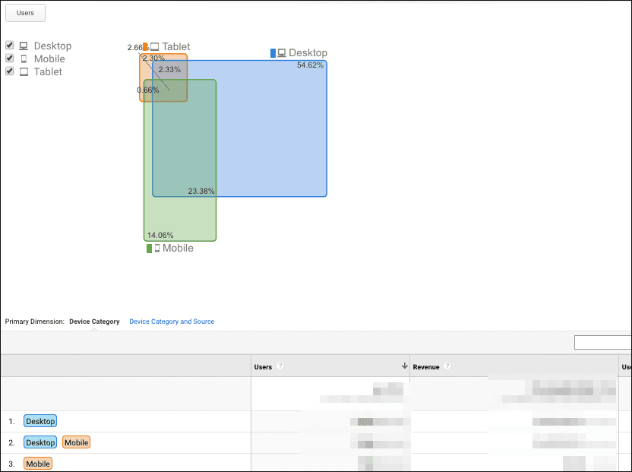Select the tablet icon in the device list
The height and width of the screenshot is (472, 632).
[24, 71]
